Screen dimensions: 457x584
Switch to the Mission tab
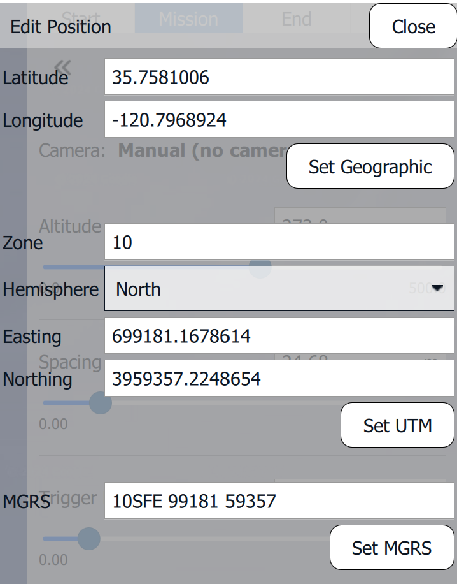pyautogui.click(x=188, y=19)
